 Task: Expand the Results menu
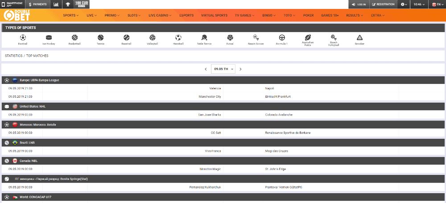(355, 15)
